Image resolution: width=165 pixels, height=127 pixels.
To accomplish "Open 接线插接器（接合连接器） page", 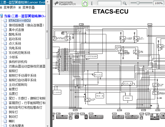I will (26, 25).
